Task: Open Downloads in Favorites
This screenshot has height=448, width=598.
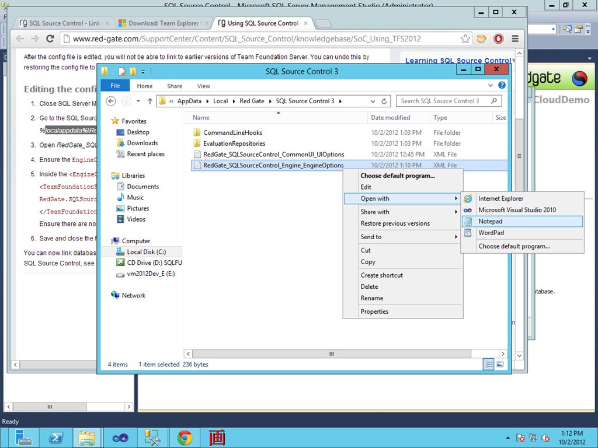Action: click(x=142, y=143)
